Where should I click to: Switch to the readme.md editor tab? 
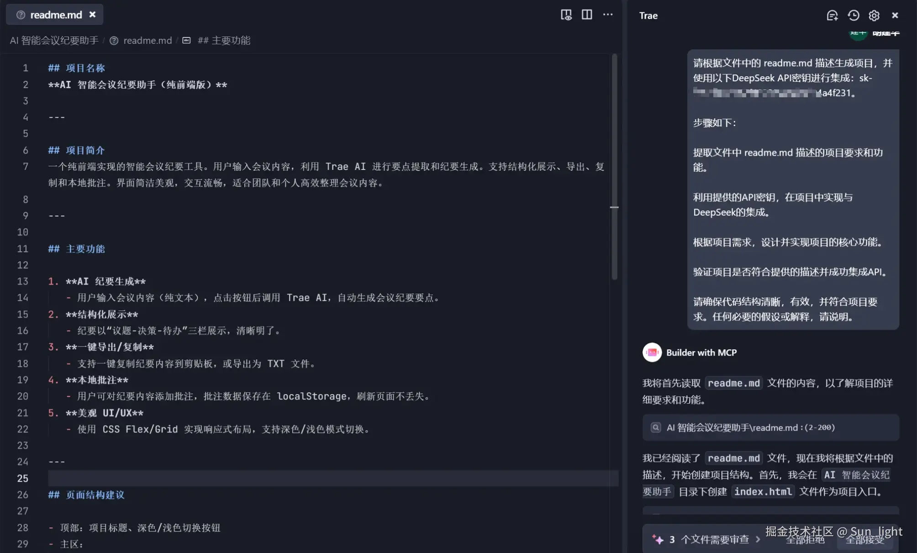tap(55, 14)
